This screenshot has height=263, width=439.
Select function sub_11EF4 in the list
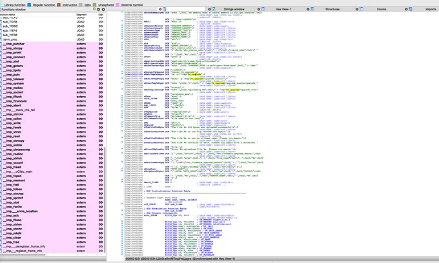point(52,31)
